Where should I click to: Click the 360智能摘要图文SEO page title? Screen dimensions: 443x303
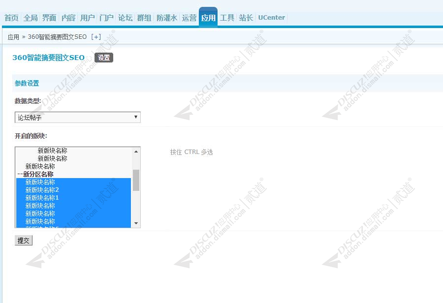(x=49, y=58)
